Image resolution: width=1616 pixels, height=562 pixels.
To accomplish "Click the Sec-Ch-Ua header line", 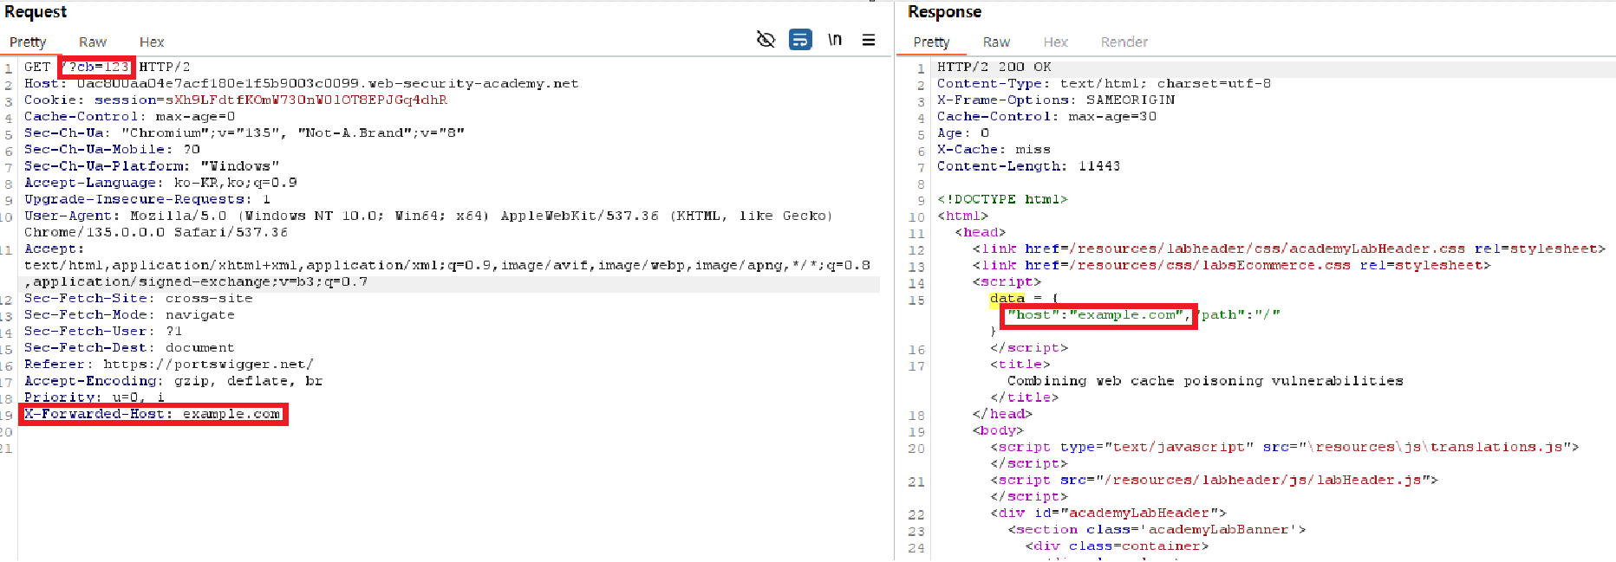I will pyautogui.click(x=244, y=132).
